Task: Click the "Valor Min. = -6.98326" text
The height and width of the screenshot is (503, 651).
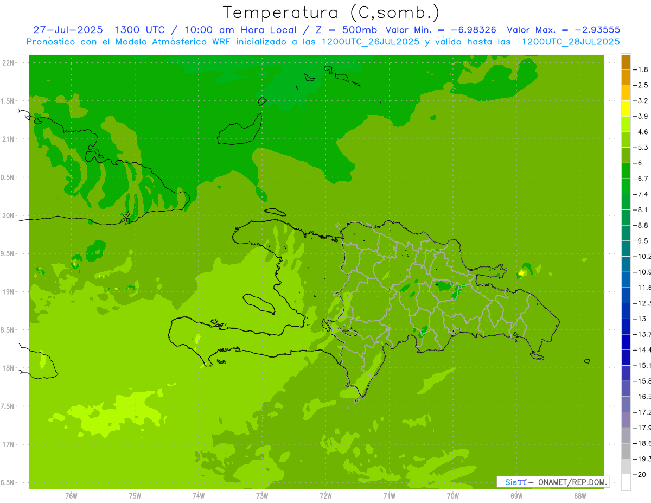Action: pyautogui.click(x=441, y=30)
